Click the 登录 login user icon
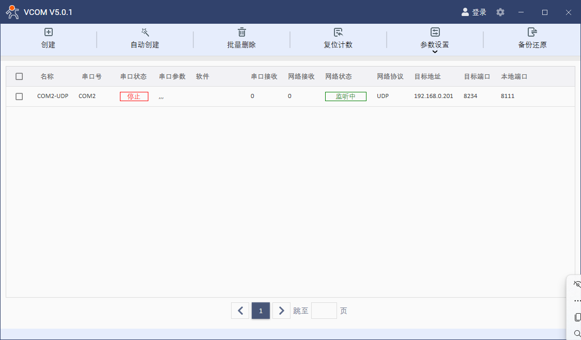 [x=465, y=12]
